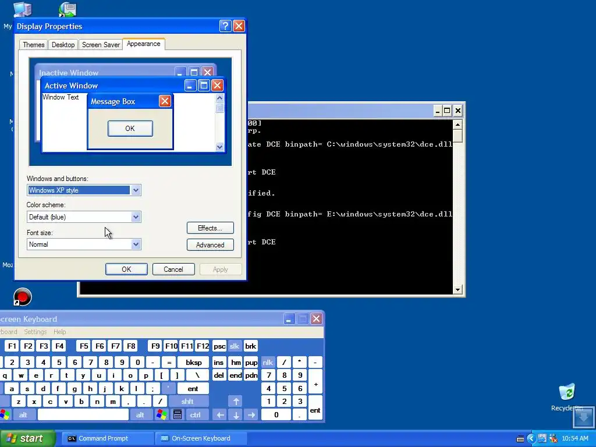Click the bksp backspace key
The image size is (596, 447).
coord(193,363)
